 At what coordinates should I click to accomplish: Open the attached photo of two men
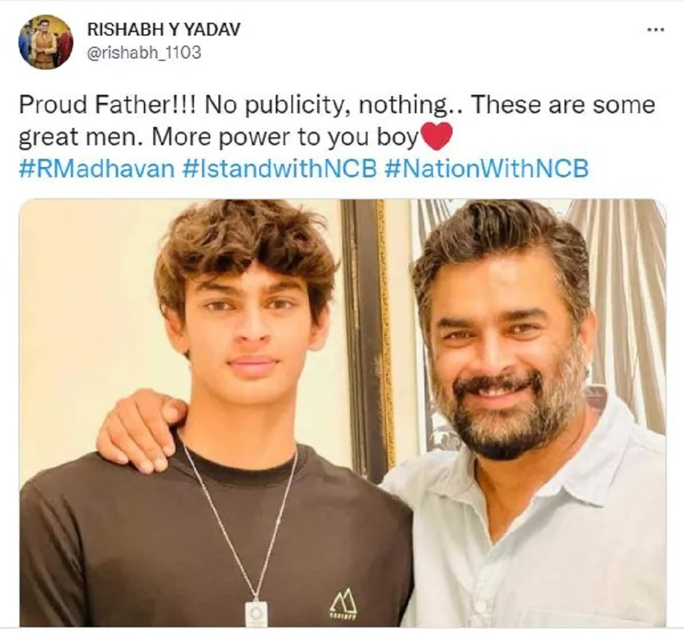tap(342, 413)
